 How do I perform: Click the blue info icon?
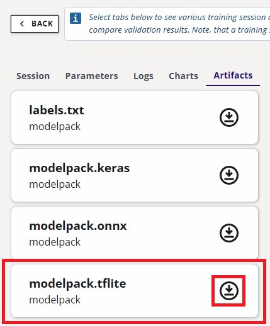pos(76,18)
